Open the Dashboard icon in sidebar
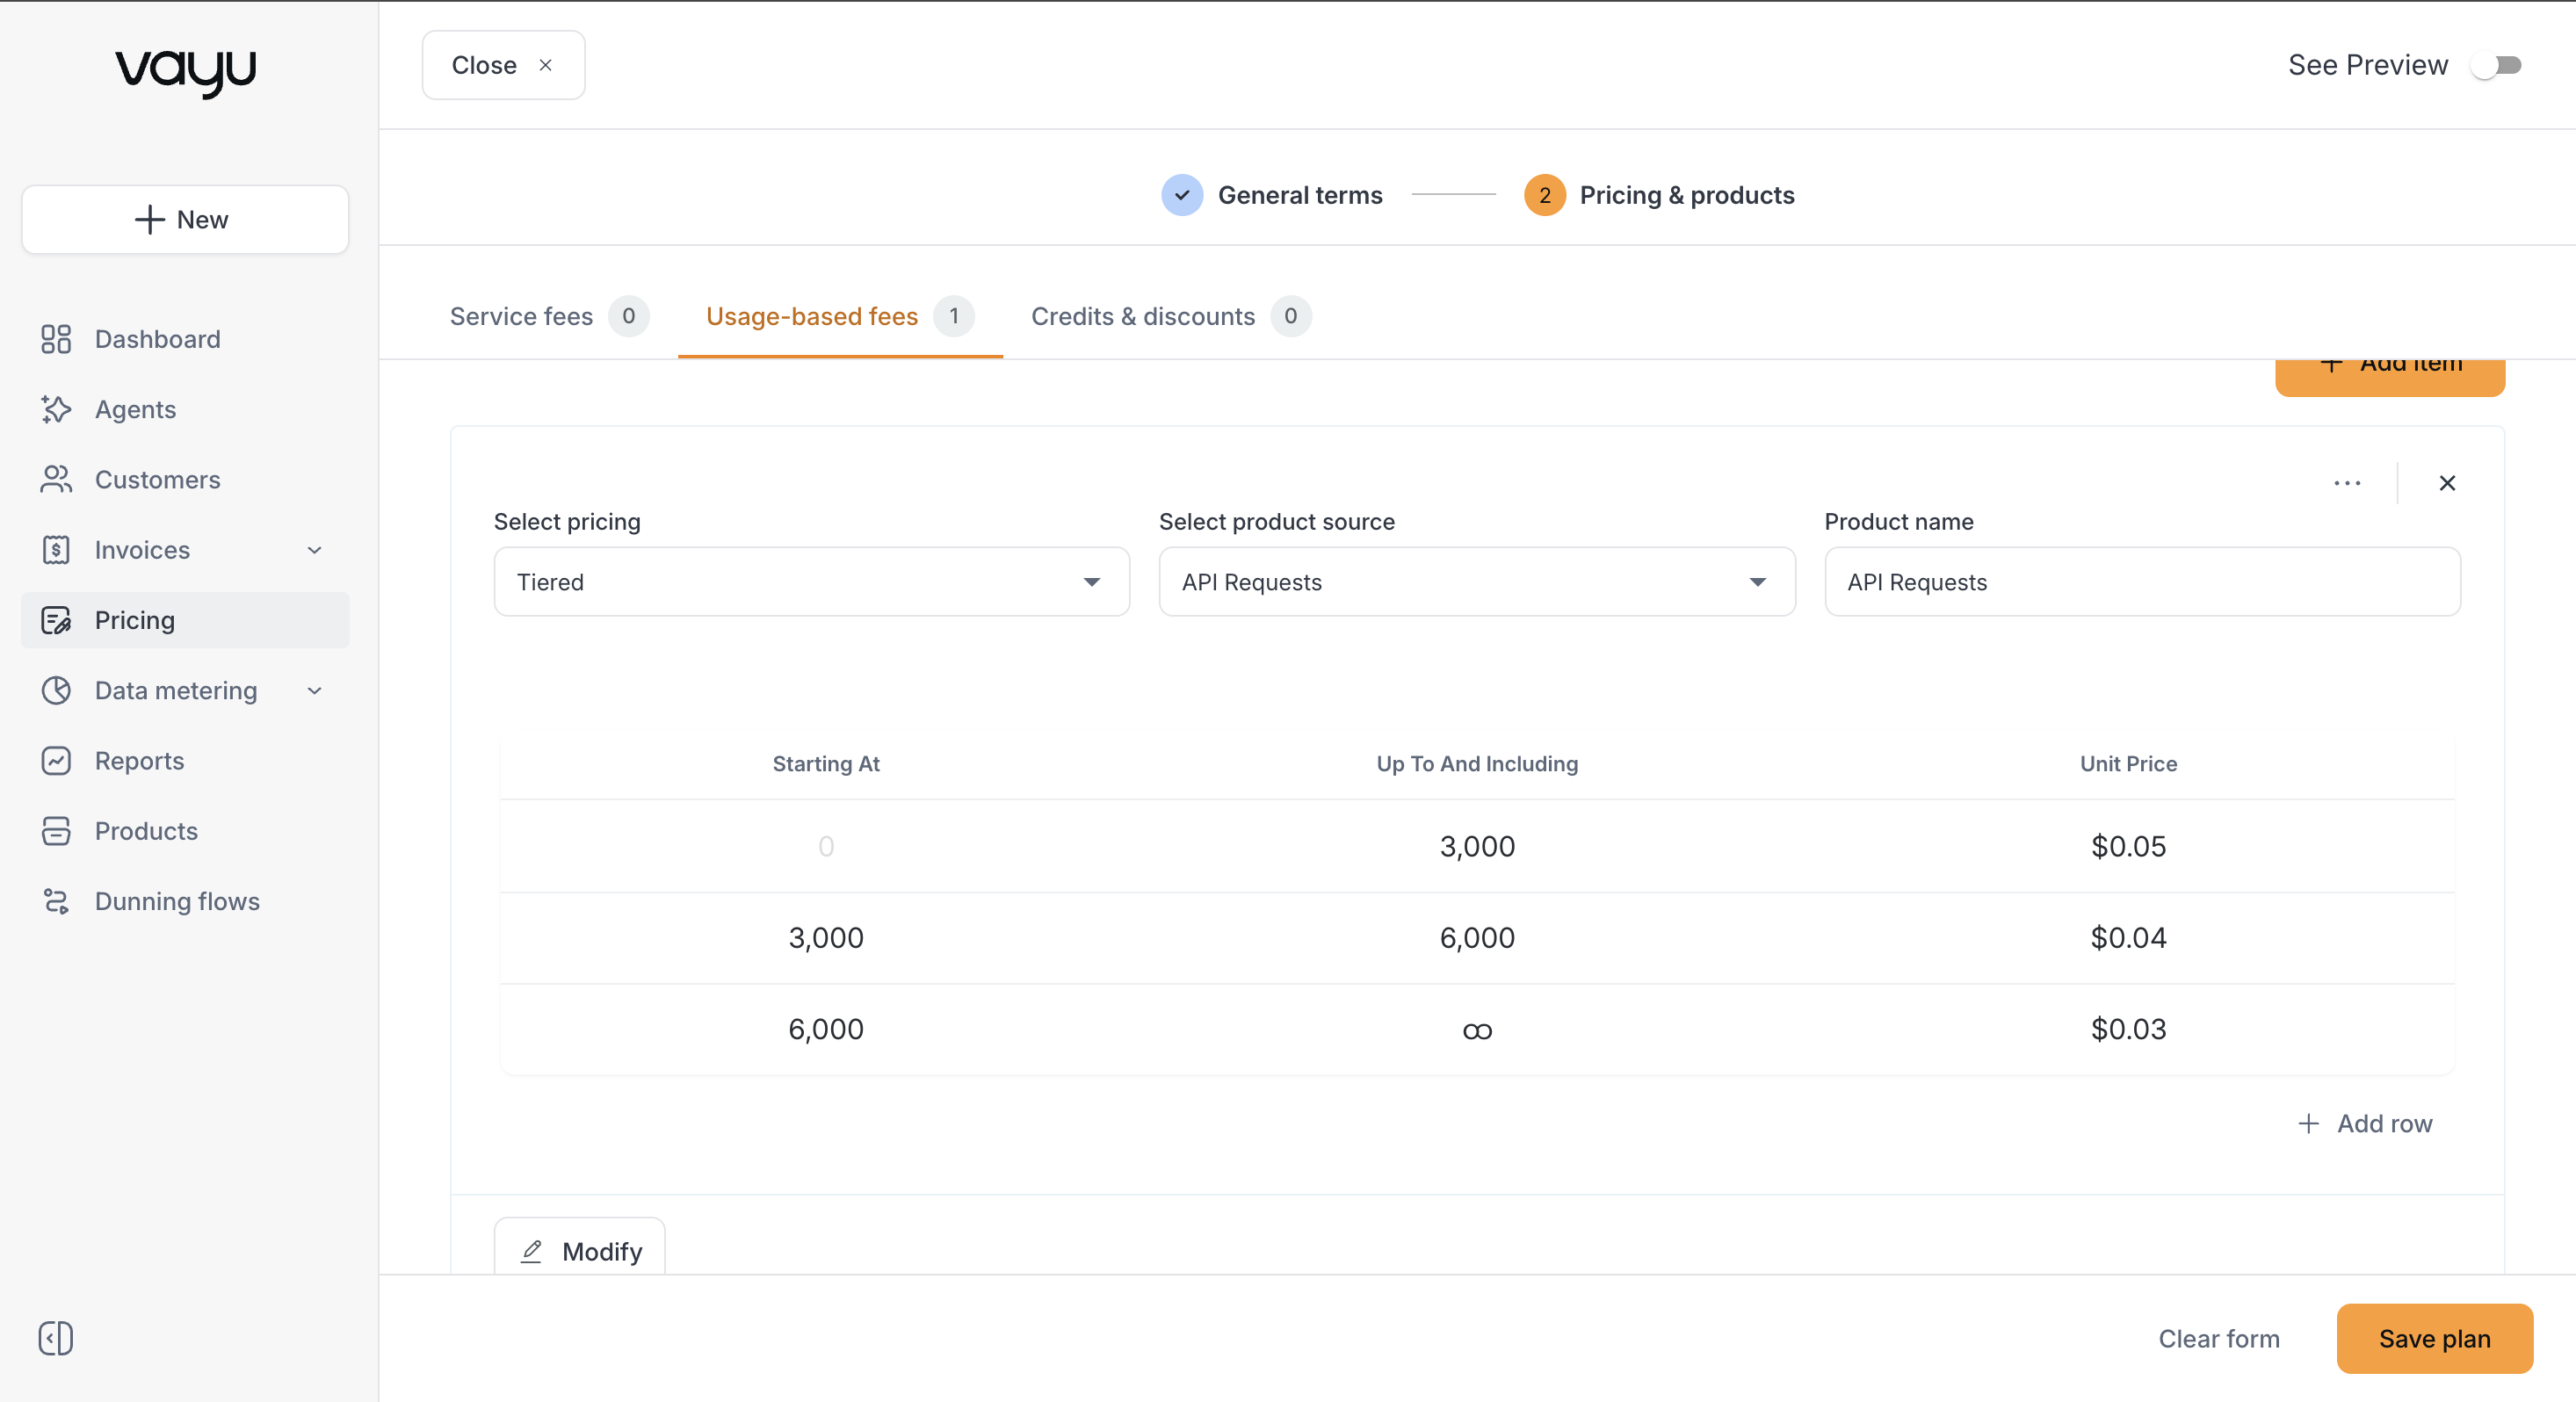The height and width of the screenshot is (1402, 2576). [x=56, y=339]
